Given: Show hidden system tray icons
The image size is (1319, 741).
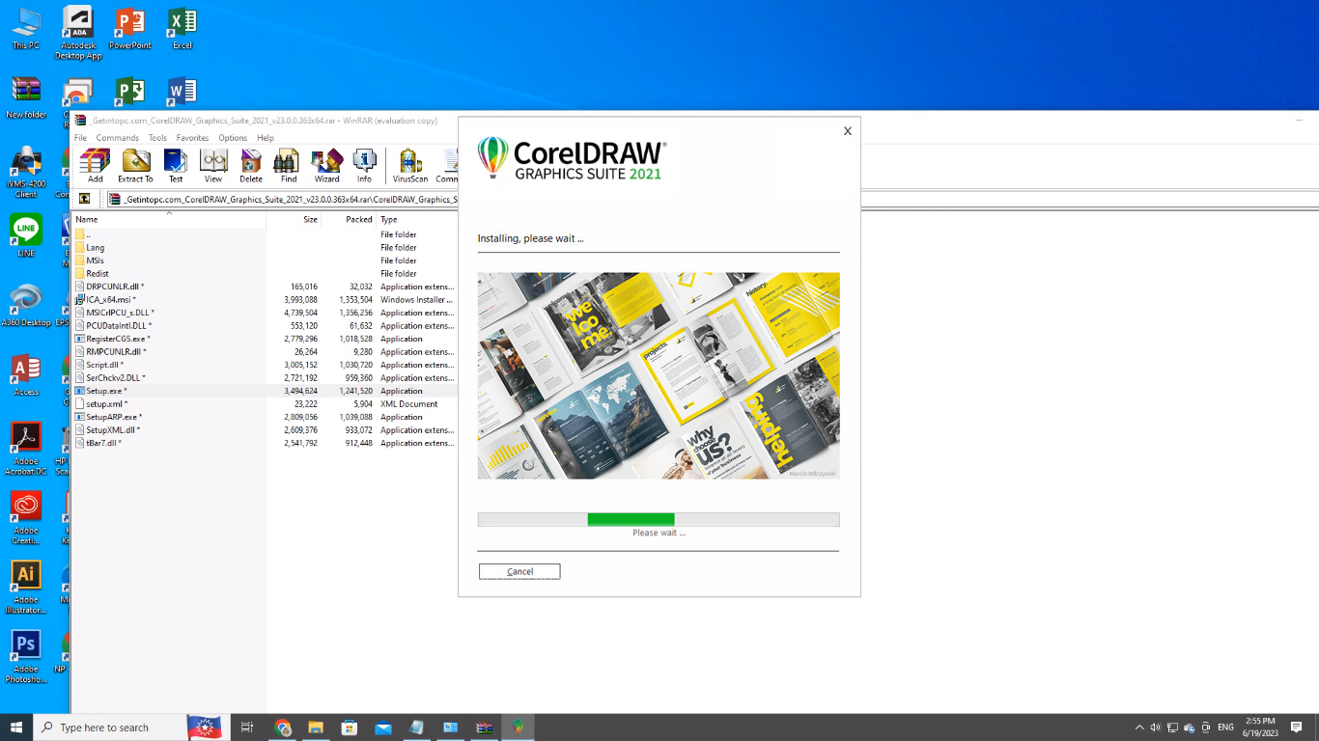Looking at the screenshot, I should coord(1139,727).
